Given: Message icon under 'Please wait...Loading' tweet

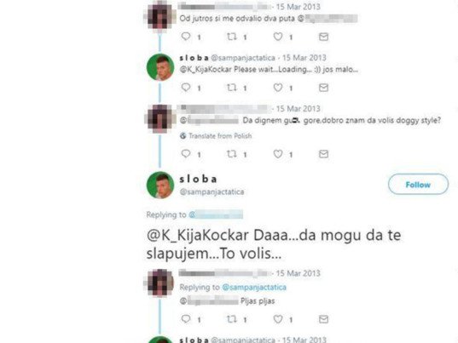Looking at the screenshot, I should coord(323,88).
